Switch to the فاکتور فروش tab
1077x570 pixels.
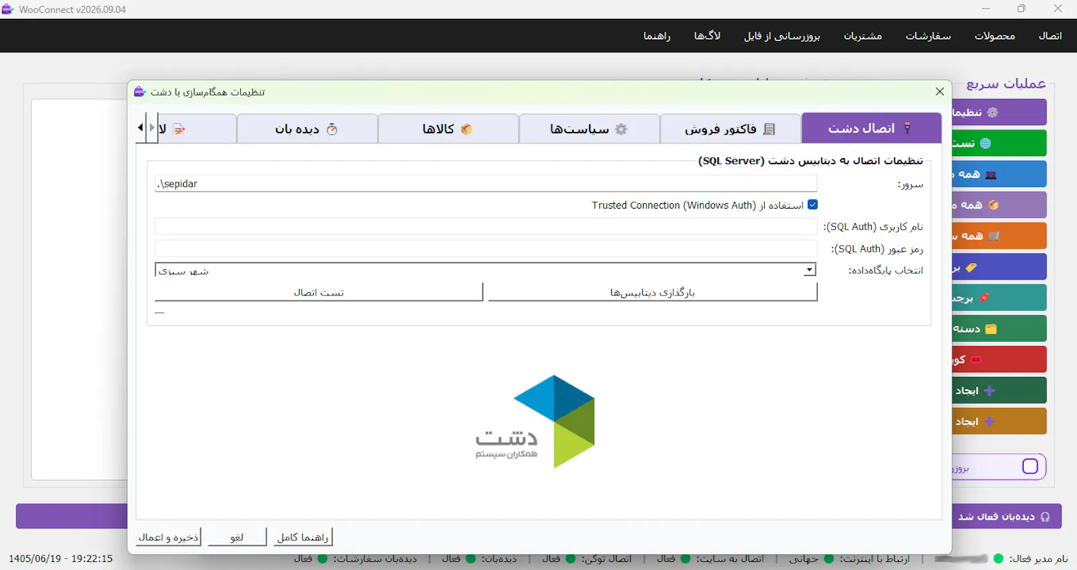coord(730,129)
